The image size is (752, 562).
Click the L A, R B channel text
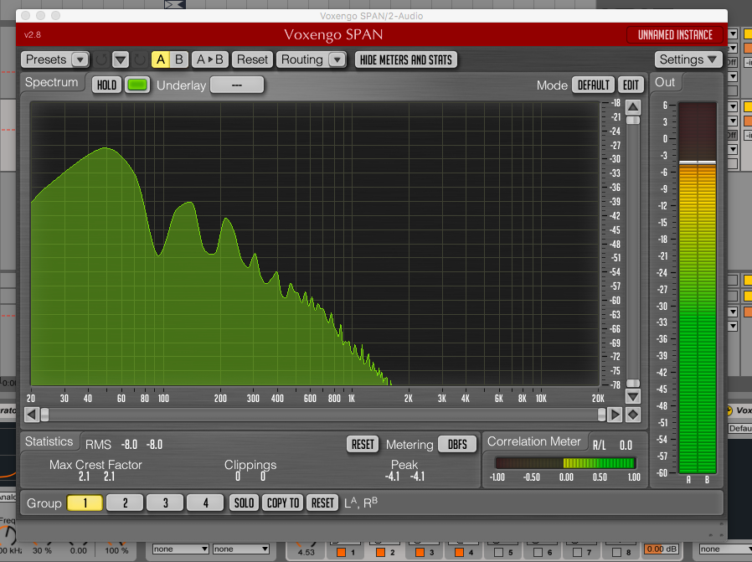pyautogui.click(x=361, y=503)
